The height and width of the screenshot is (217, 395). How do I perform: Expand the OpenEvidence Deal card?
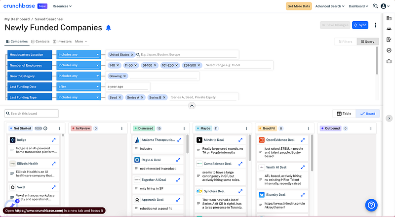point(303,140)
